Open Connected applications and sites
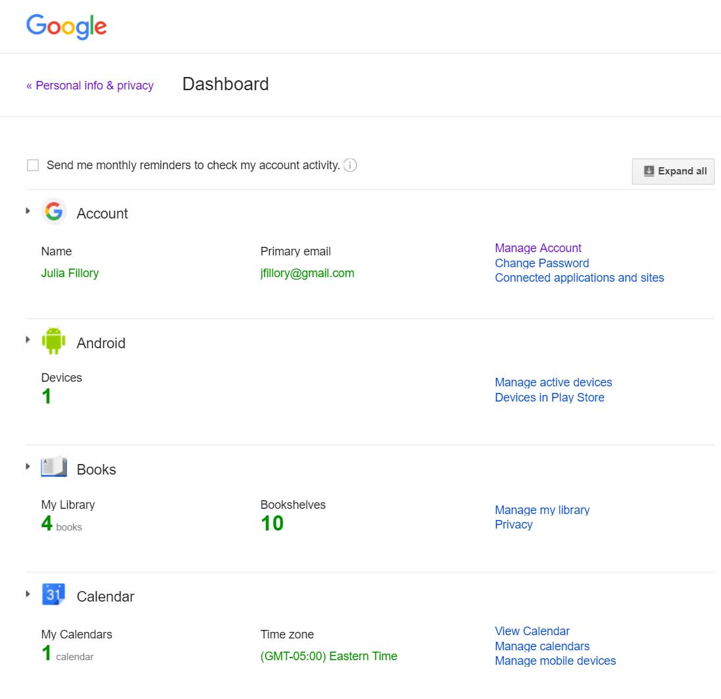Image resolution: width=721 pixels, height=699 pixels. [x=580, y=277]
